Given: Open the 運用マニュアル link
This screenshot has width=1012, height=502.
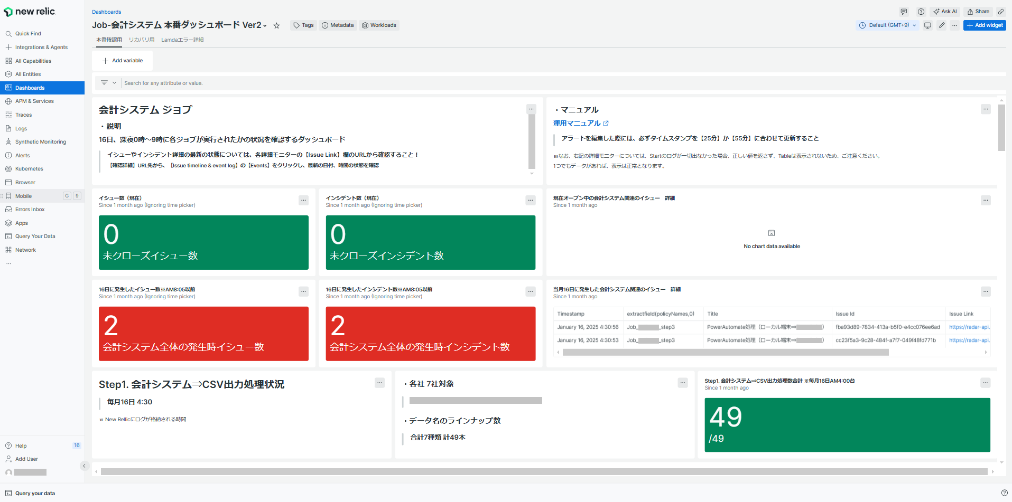Looking at the screenshot, I should point(577,123).
